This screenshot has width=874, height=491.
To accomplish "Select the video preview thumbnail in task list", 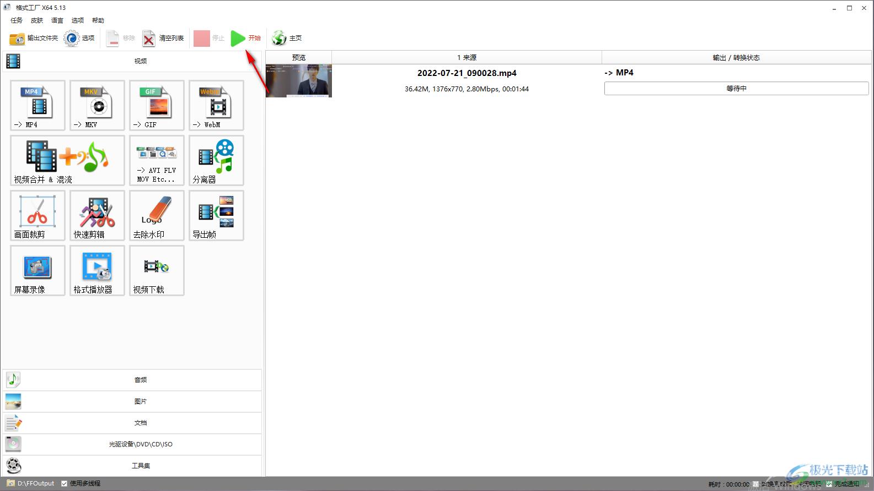I will (299, 81).
